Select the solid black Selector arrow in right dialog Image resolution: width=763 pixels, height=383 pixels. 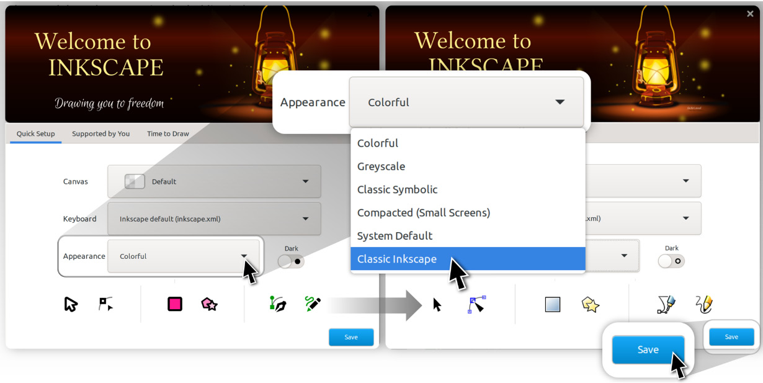point(437,305)
